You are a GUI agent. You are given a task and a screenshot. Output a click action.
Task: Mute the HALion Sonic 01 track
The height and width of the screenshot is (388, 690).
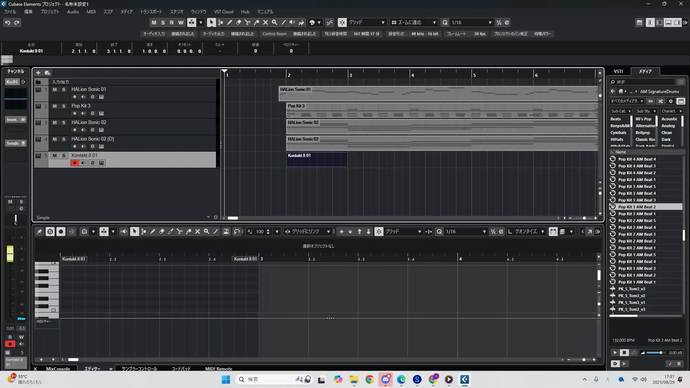55,89
